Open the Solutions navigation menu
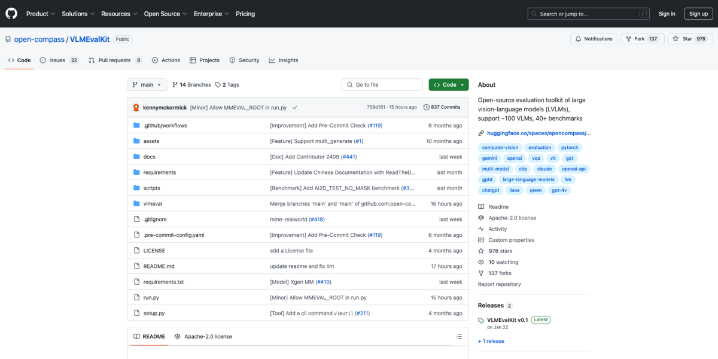The width and height of the screenshot is (718, 359). [x=78, y=14]
